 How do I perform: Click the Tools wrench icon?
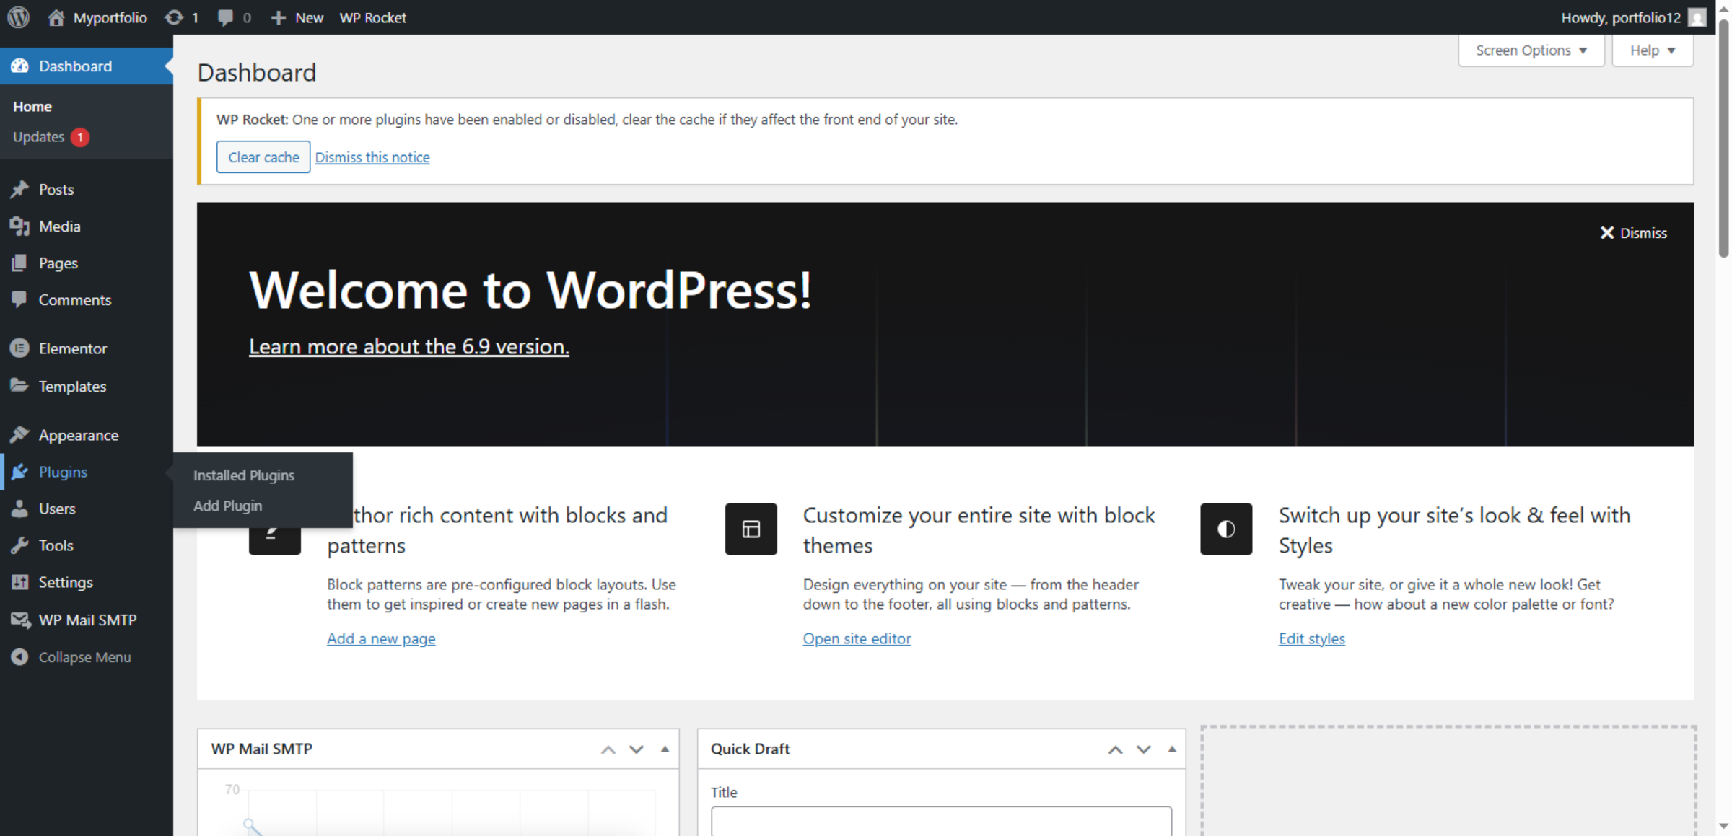pos(20,545)
